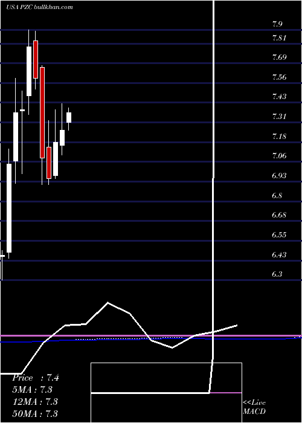This screenshot has width=302, height=423.
Task: Click the '<<Live MACD' label
Action: (254, 407)
